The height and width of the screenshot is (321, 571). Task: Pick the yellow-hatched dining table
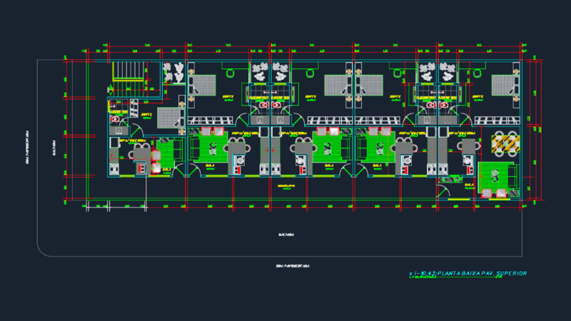pyautogui.click(x=505, y=143)
